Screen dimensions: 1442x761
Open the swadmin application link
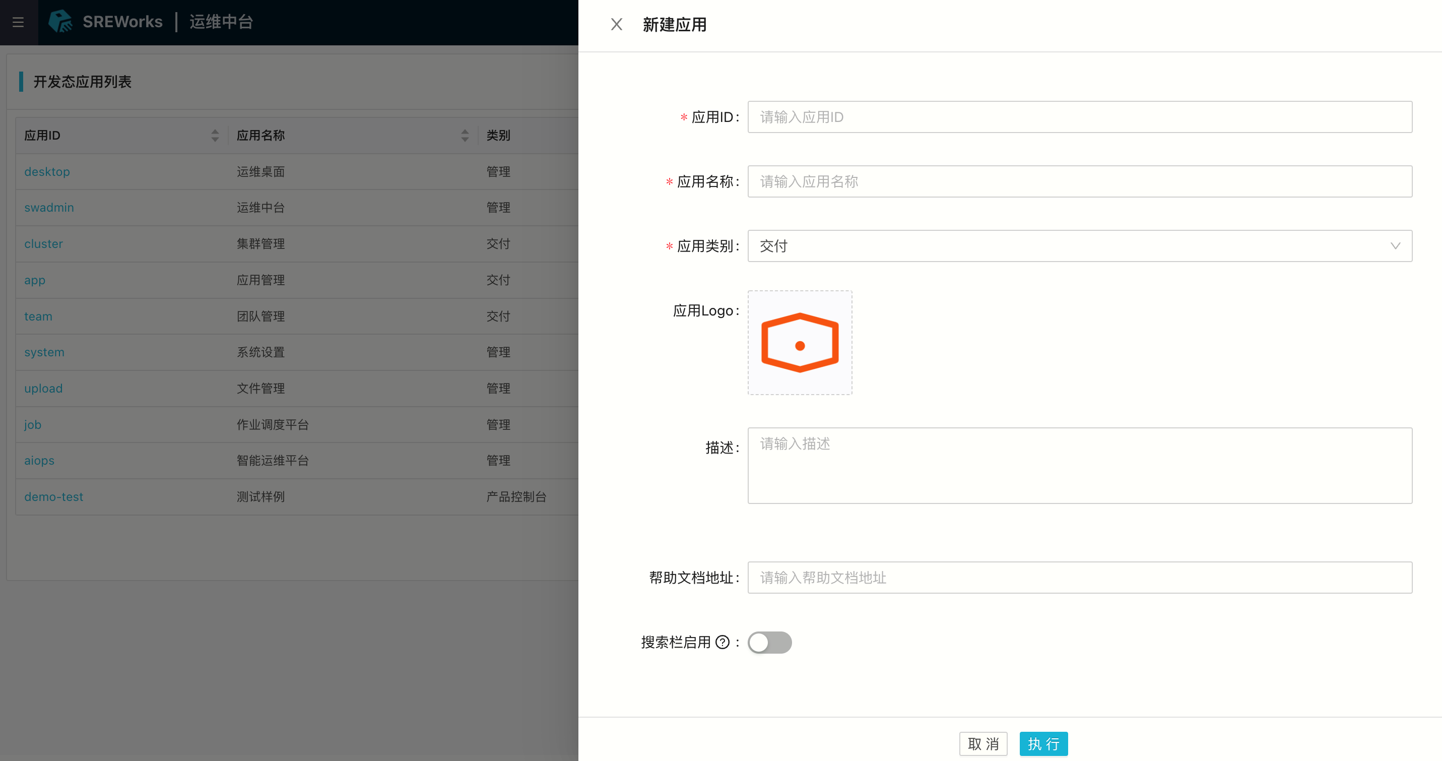[x=49, y=208]
